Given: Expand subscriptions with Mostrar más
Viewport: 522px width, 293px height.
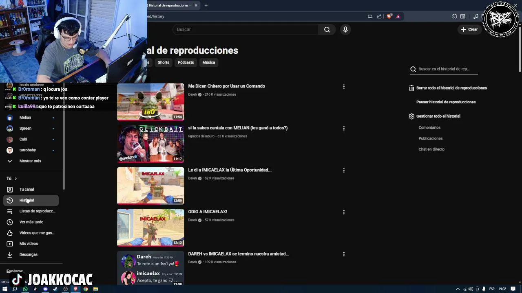Looking at the screenshot, I should pos(31,161).
